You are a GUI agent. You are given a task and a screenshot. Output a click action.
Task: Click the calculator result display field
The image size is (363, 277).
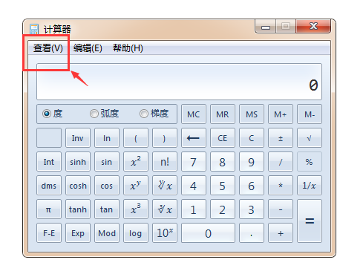point(179,82)
